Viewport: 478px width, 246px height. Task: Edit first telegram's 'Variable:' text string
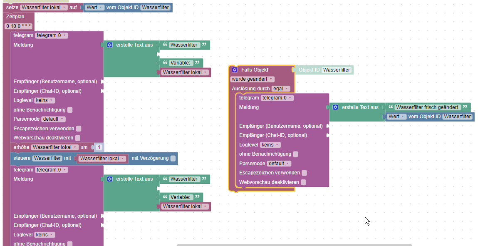[180, 63]
